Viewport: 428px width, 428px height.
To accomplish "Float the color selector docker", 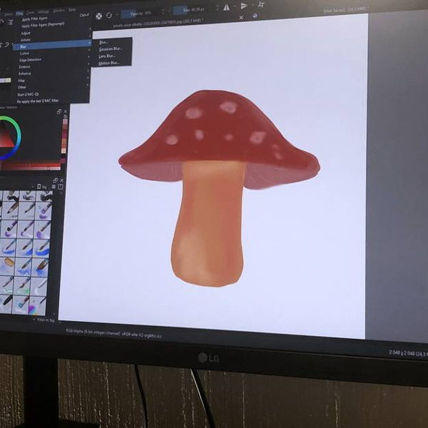I will point(59,111).
